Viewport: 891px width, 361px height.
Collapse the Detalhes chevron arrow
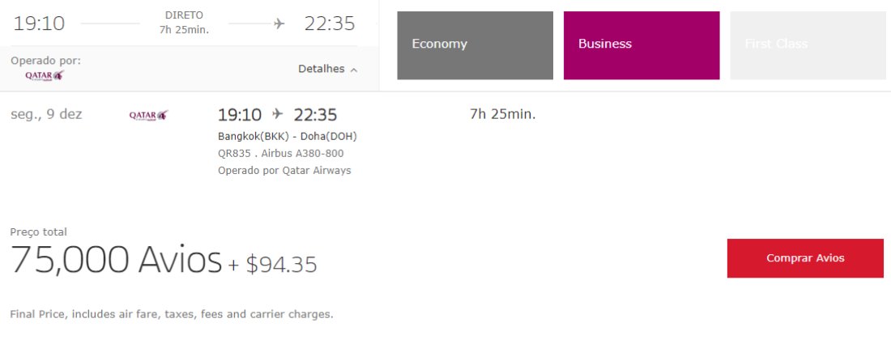click(x=354, y=70)
